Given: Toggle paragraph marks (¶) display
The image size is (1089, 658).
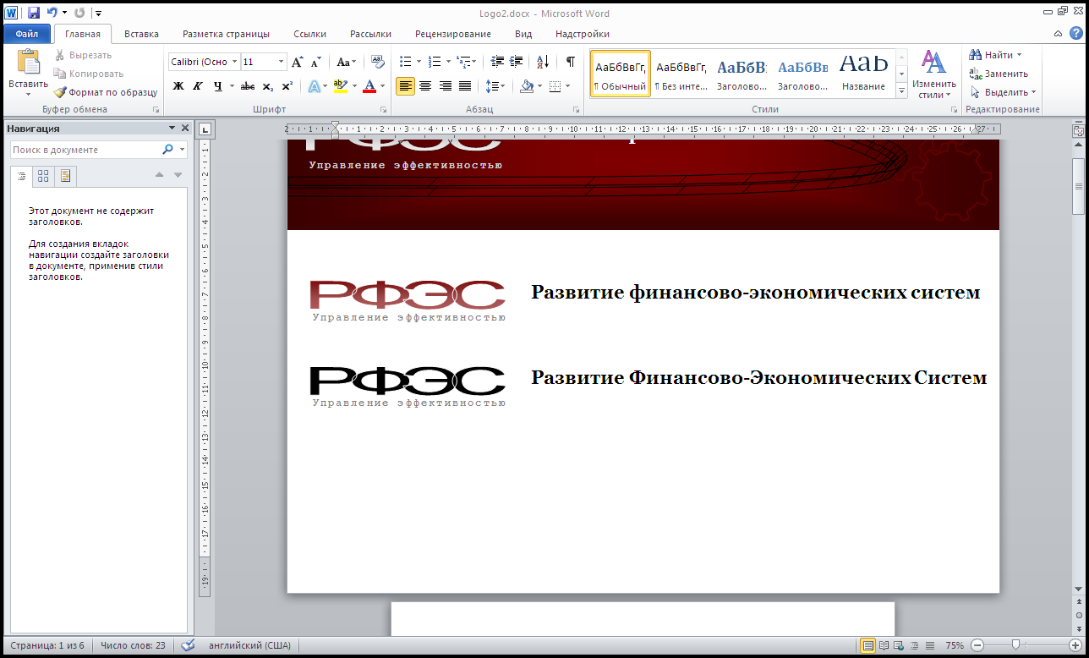Looking at the screenshot, I should point(571,62).
